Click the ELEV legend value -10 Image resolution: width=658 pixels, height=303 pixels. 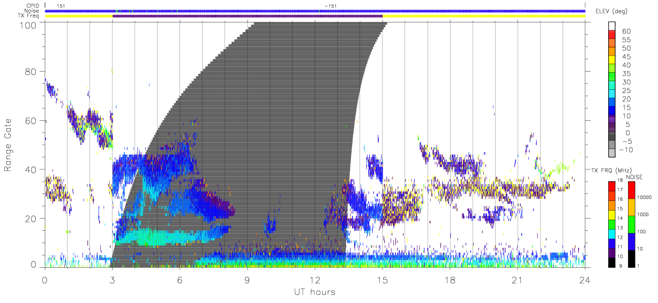(x=625, y=150)
